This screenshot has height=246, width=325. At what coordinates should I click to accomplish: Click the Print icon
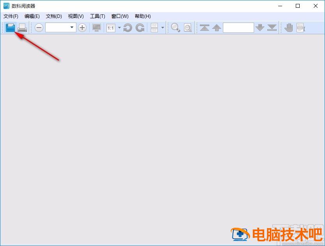click(22, 28)
